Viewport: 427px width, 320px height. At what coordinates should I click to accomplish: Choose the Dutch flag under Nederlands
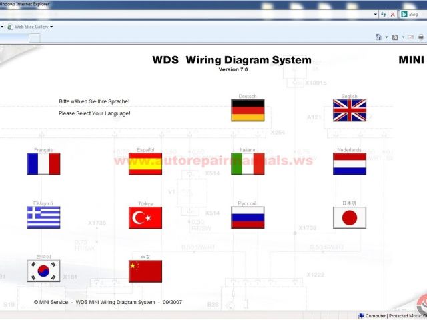(350, 164)
